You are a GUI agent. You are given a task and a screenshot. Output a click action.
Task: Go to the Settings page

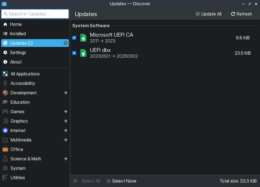18,52
